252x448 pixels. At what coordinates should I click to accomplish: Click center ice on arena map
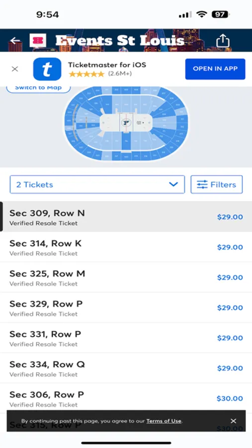pos(125,123)
